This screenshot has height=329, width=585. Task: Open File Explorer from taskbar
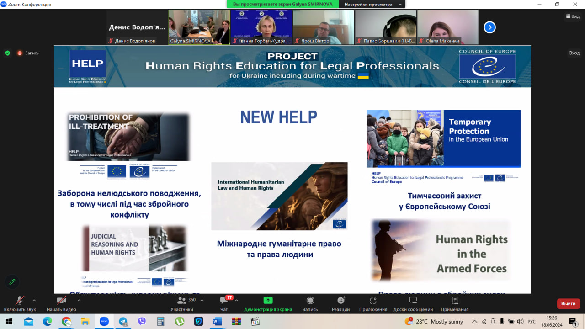point(85,321)
